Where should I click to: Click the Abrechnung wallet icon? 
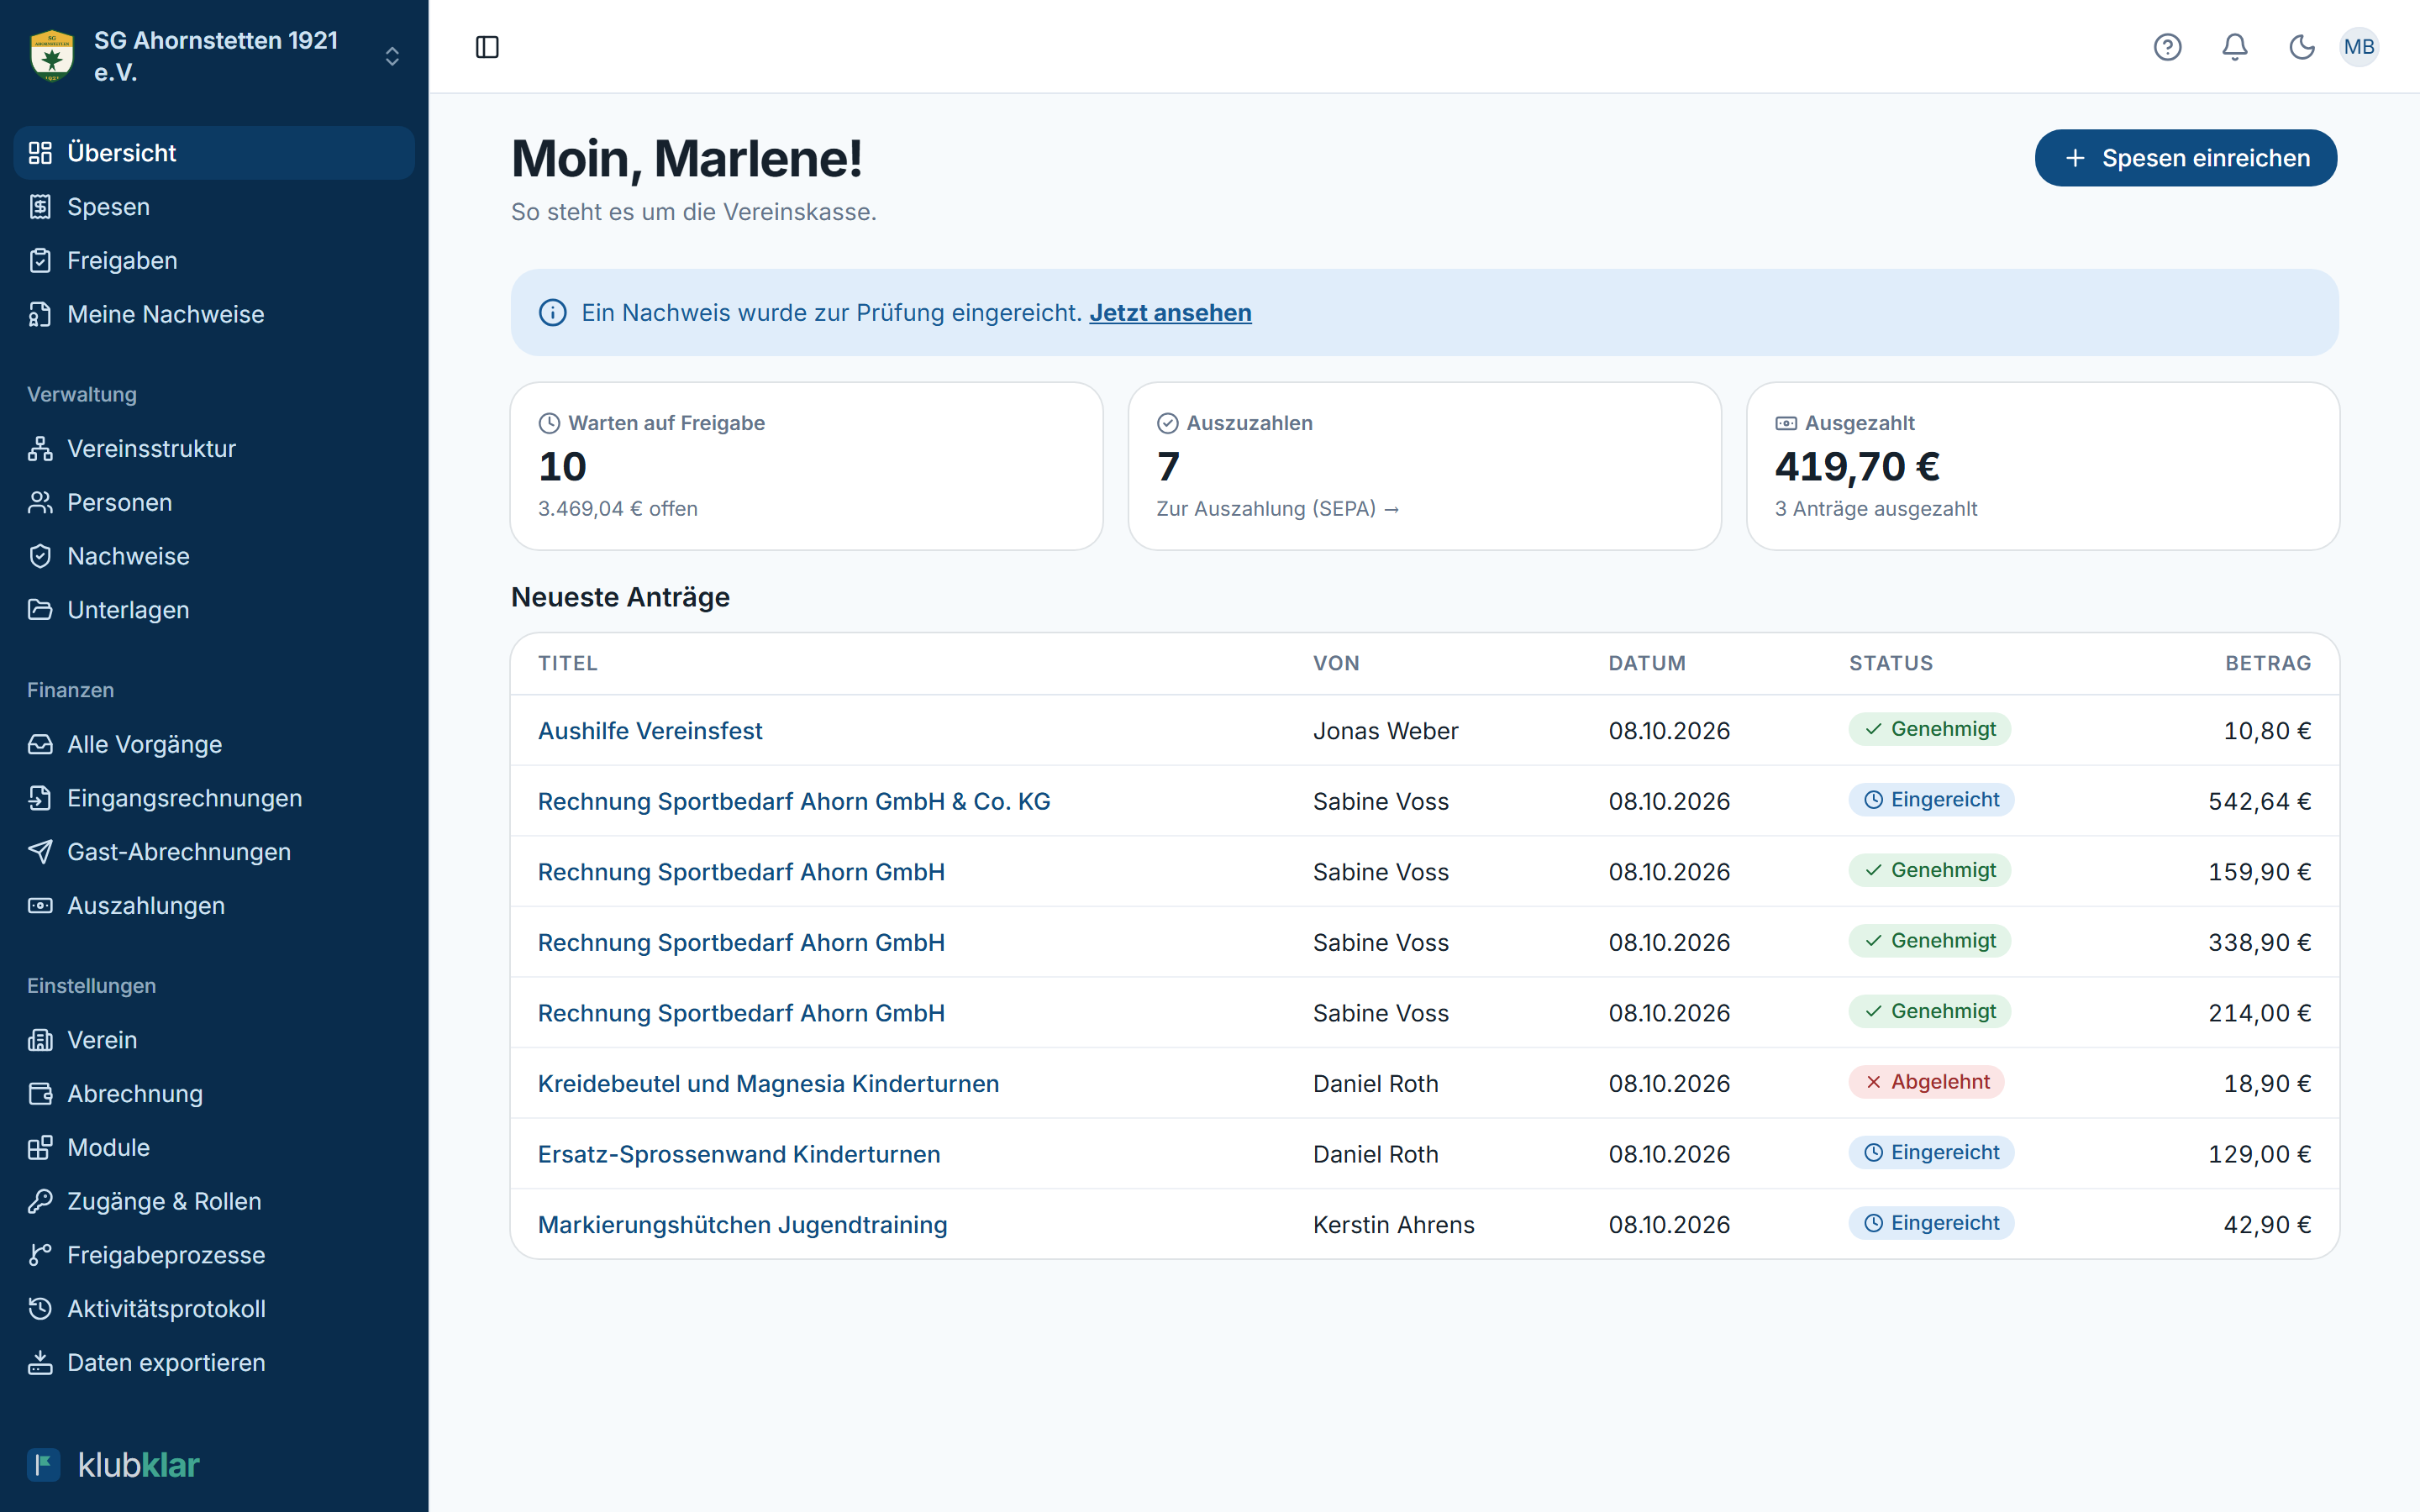[x=40, y=1094]
